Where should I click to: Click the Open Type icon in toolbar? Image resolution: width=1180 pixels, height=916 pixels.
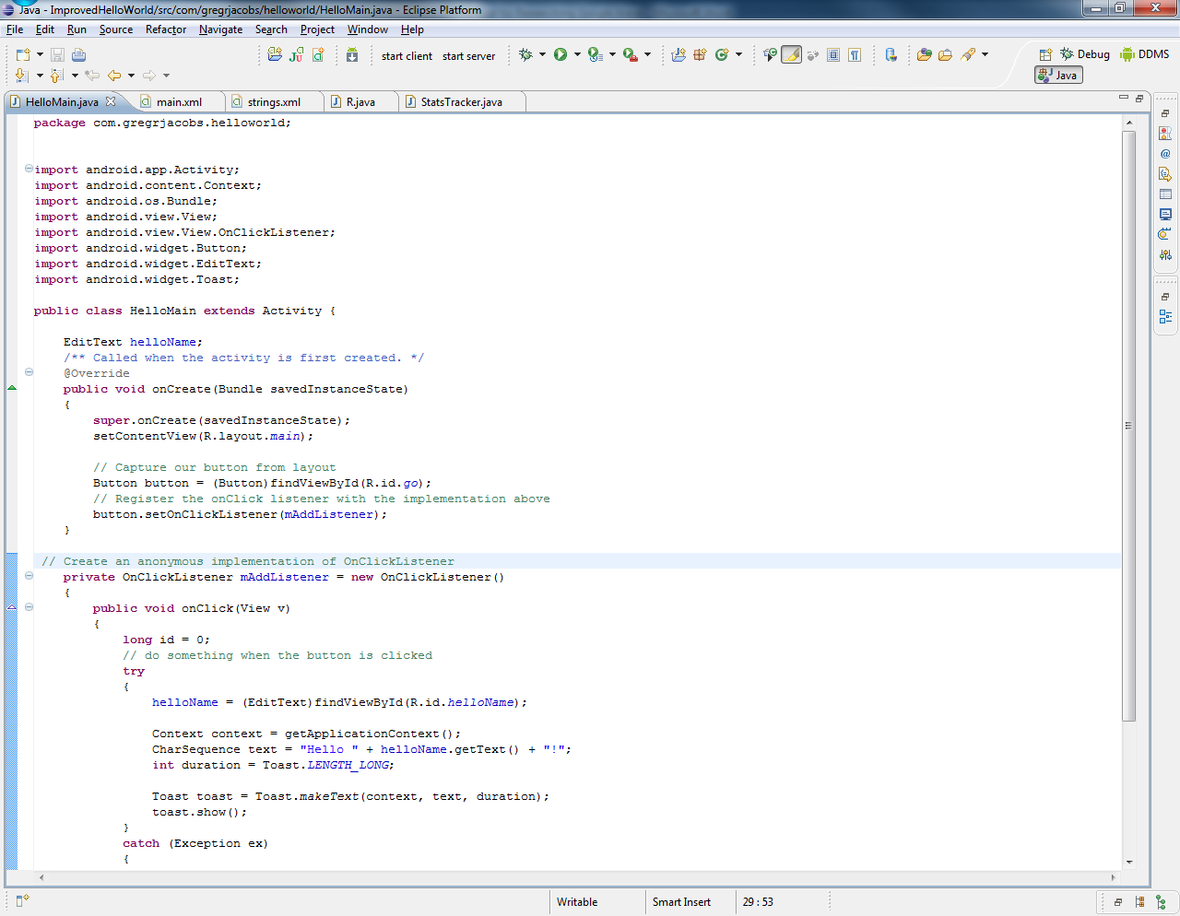[925, 55]
